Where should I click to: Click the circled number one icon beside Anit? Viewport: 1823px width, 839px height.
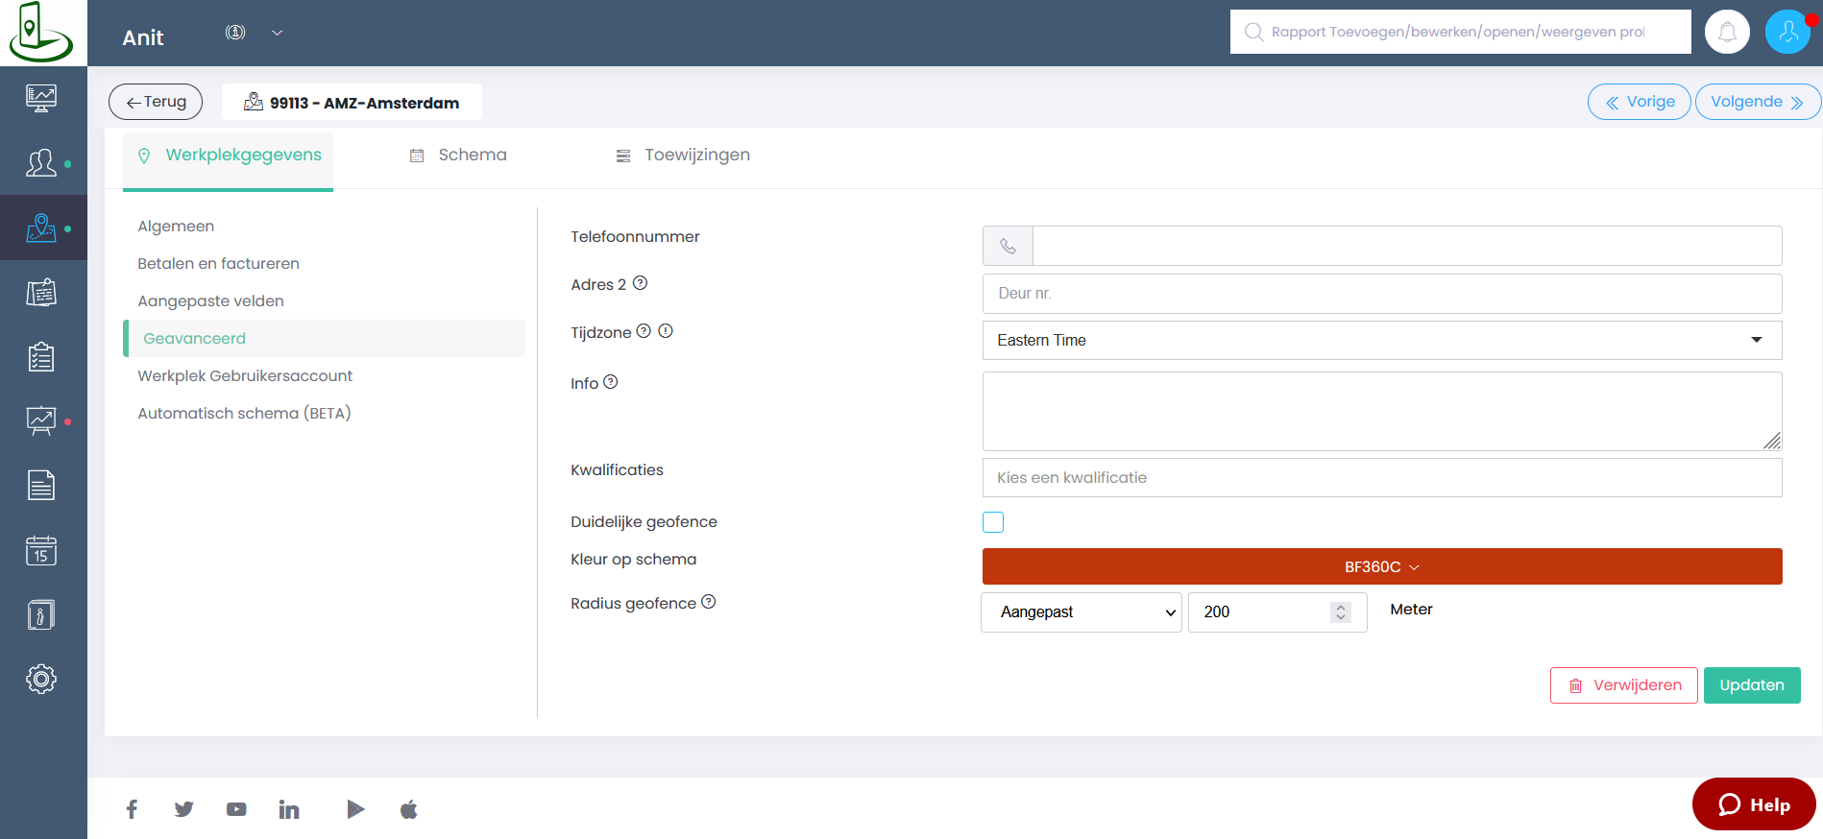[x=235, y=33]
